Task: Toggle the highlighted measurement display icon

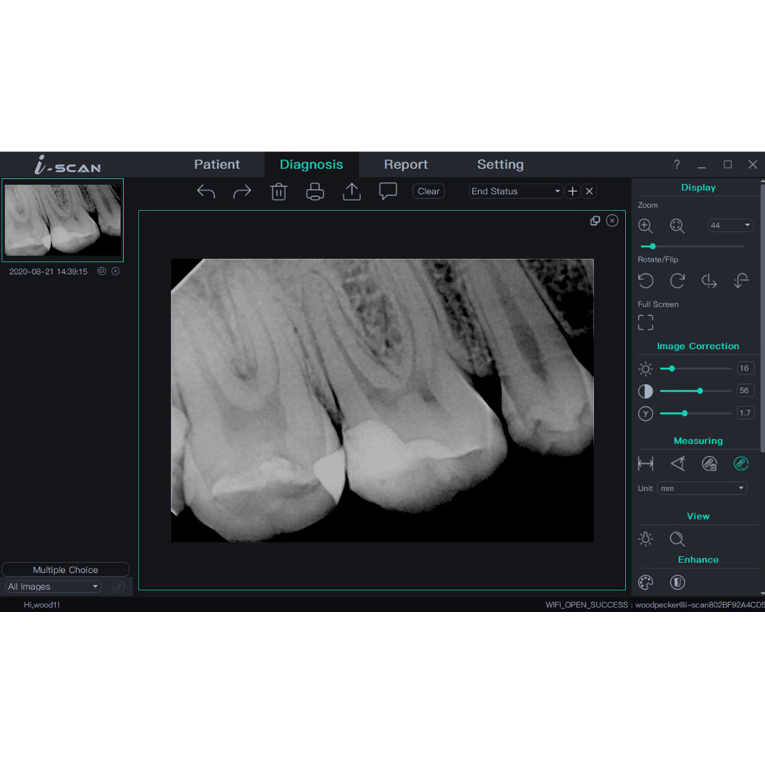Action: tap(740, 464)
